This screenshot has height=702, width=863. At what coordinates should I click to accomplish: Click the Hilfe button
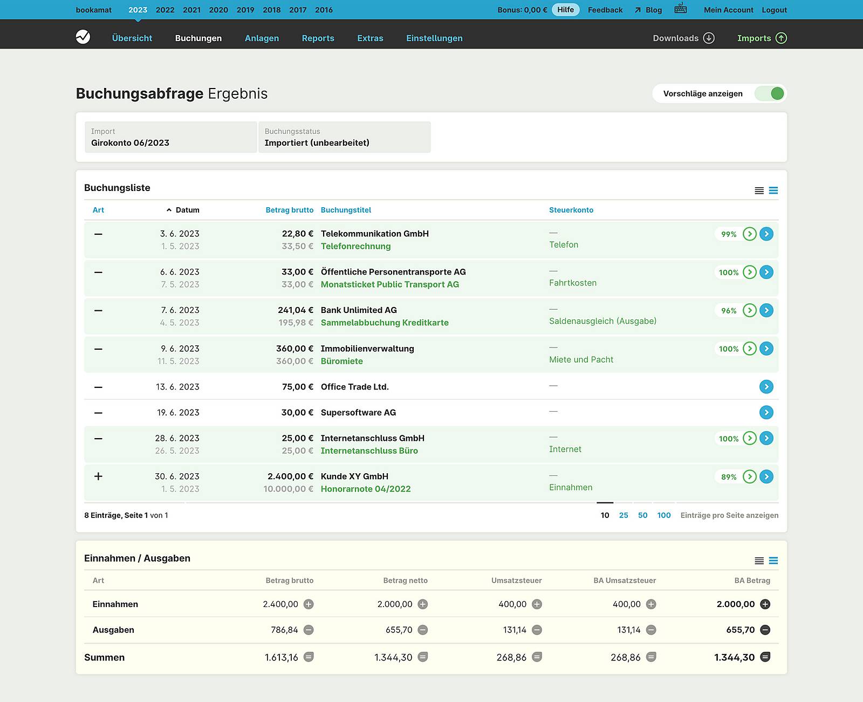click(566, 10)
